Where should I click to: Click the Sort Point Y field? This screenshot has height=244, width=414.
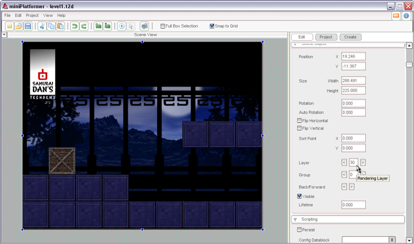click(x=353, y=148)
